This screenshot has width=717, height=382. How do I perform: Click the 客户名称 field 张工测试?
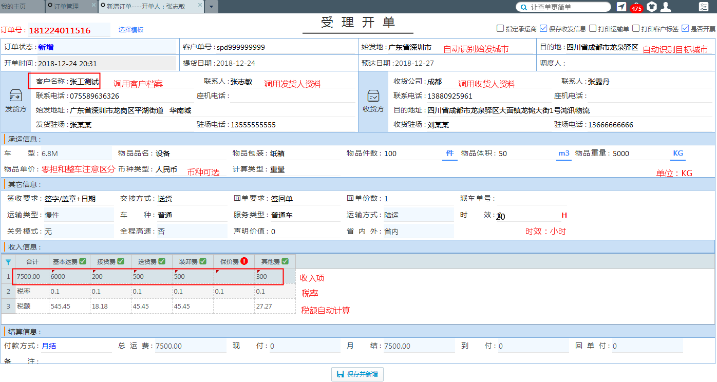pyautogui.click(x=84, y=81)
